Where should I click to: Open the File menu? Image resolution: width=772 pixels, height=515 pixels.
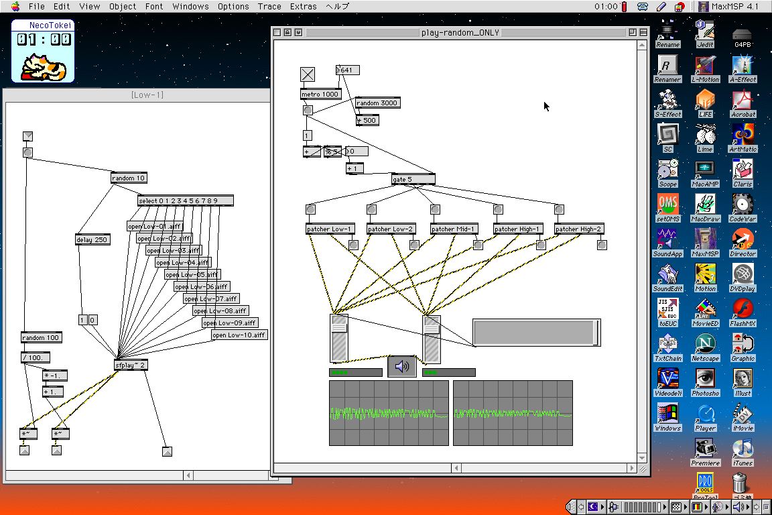(36, 7)
